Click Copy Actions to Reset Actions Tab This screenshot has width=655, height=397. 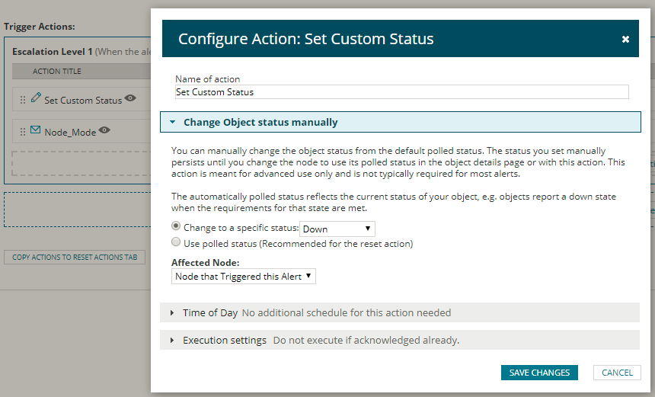pos(75,258)
